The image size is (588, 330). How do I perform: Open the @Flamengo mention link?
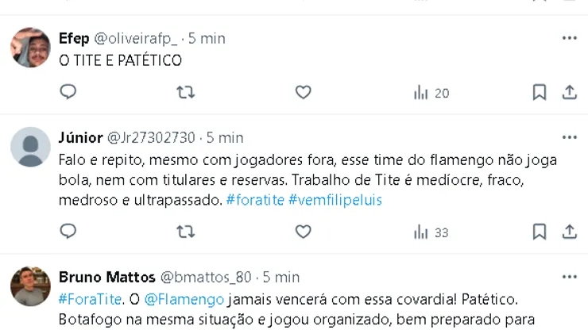[x=185, y=300]
